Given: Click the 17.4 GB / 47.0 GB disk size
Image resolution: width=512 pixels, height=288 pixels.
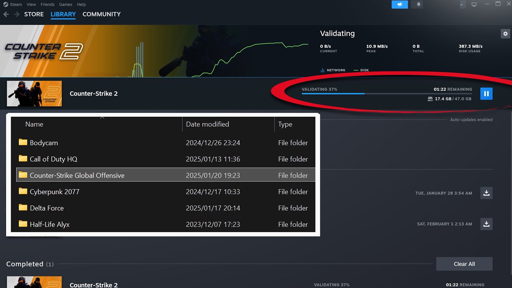Looking at the screenshot, I should click(x=450, y=99).
